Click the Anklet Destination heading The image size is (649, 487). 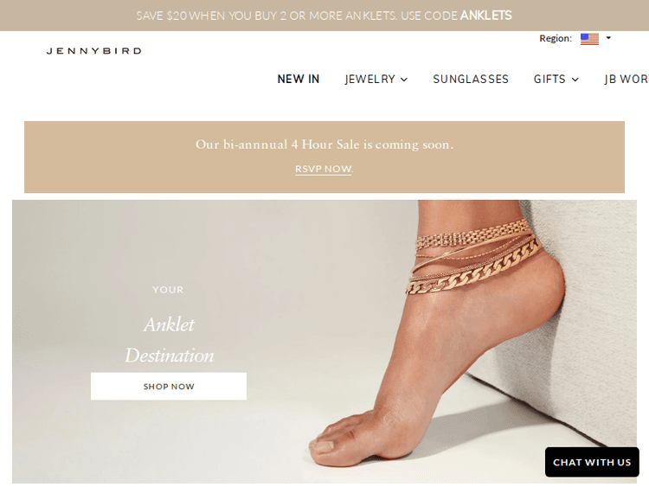(x=170, y=340)
